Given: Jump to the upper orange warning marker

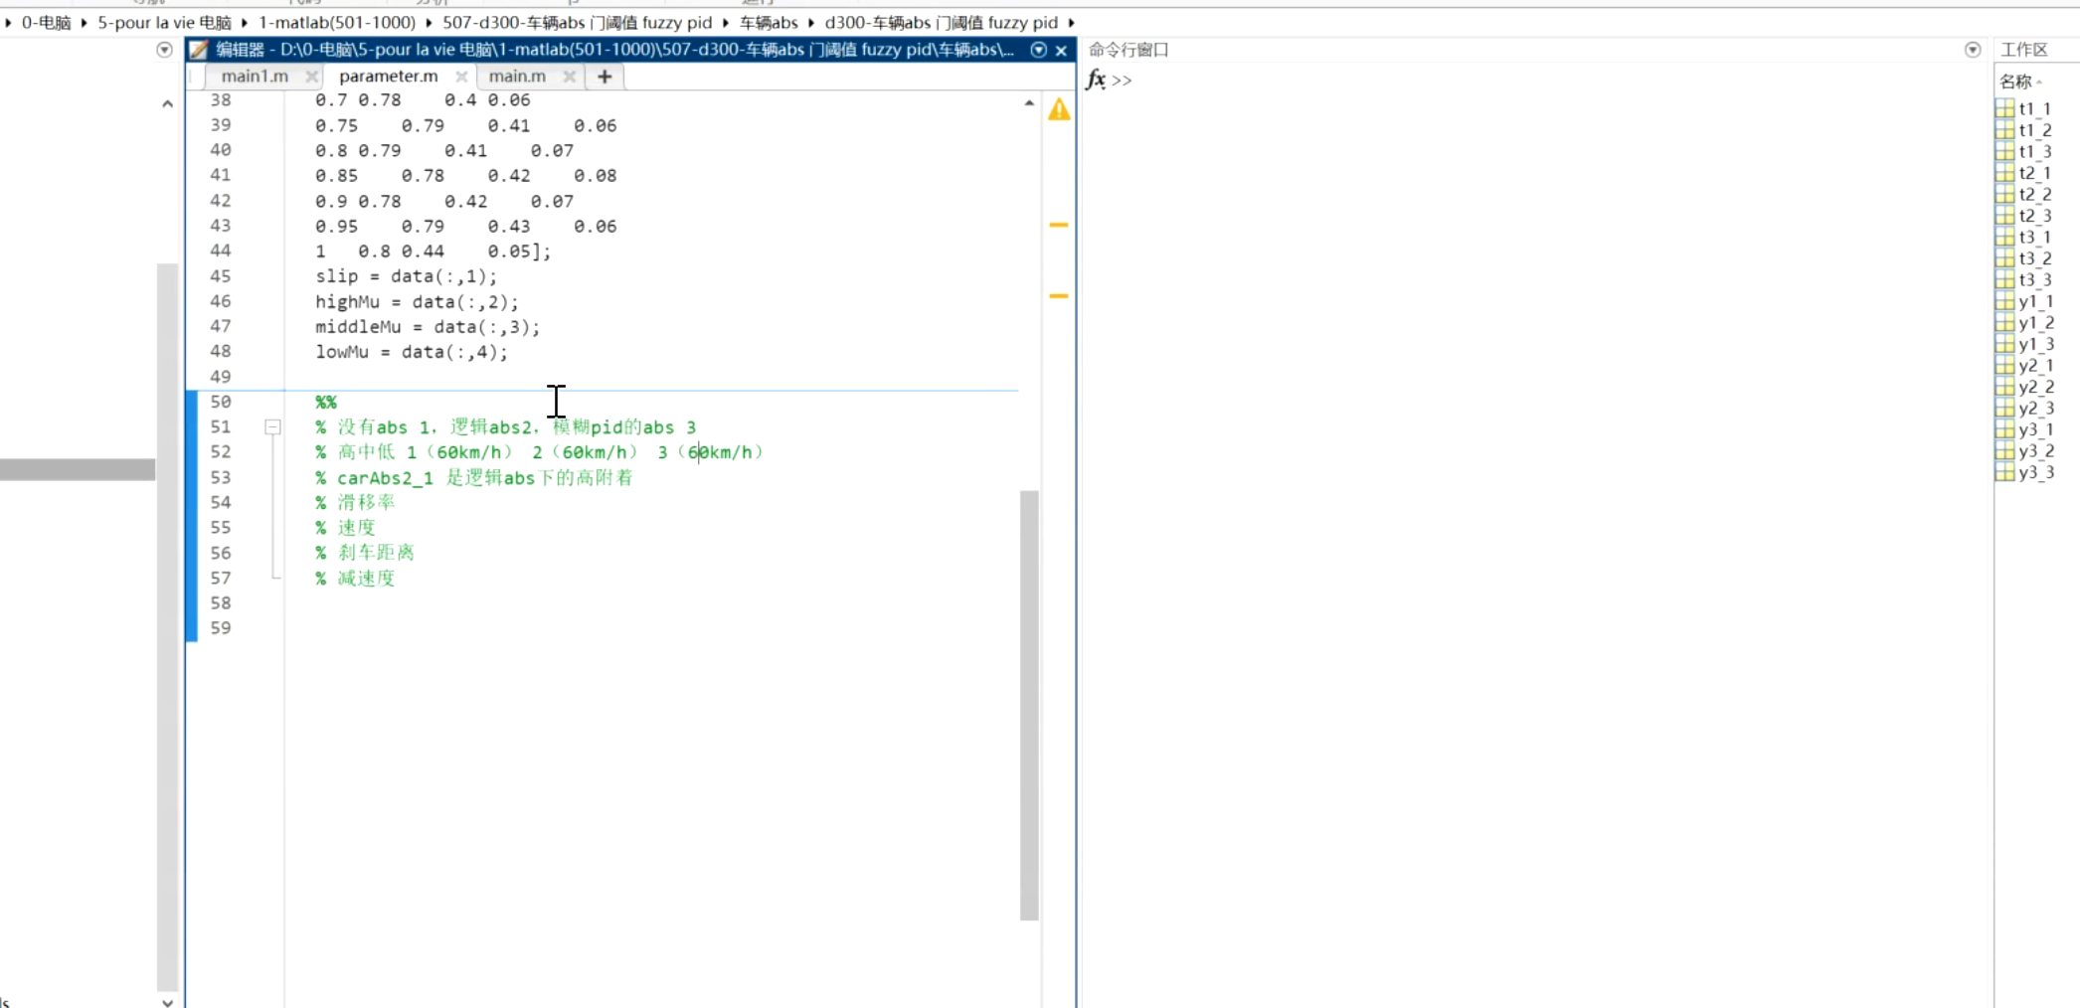Looking at the screenshot, I should point(1059,225).
